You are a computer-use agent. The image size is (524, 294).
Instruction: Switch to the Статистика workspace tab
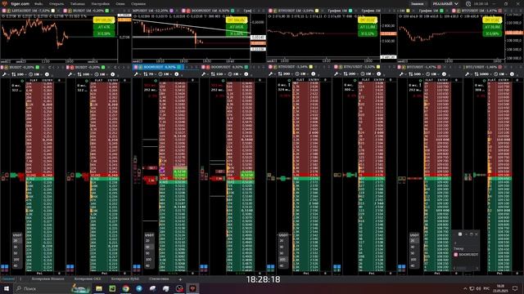pos(159,279)
